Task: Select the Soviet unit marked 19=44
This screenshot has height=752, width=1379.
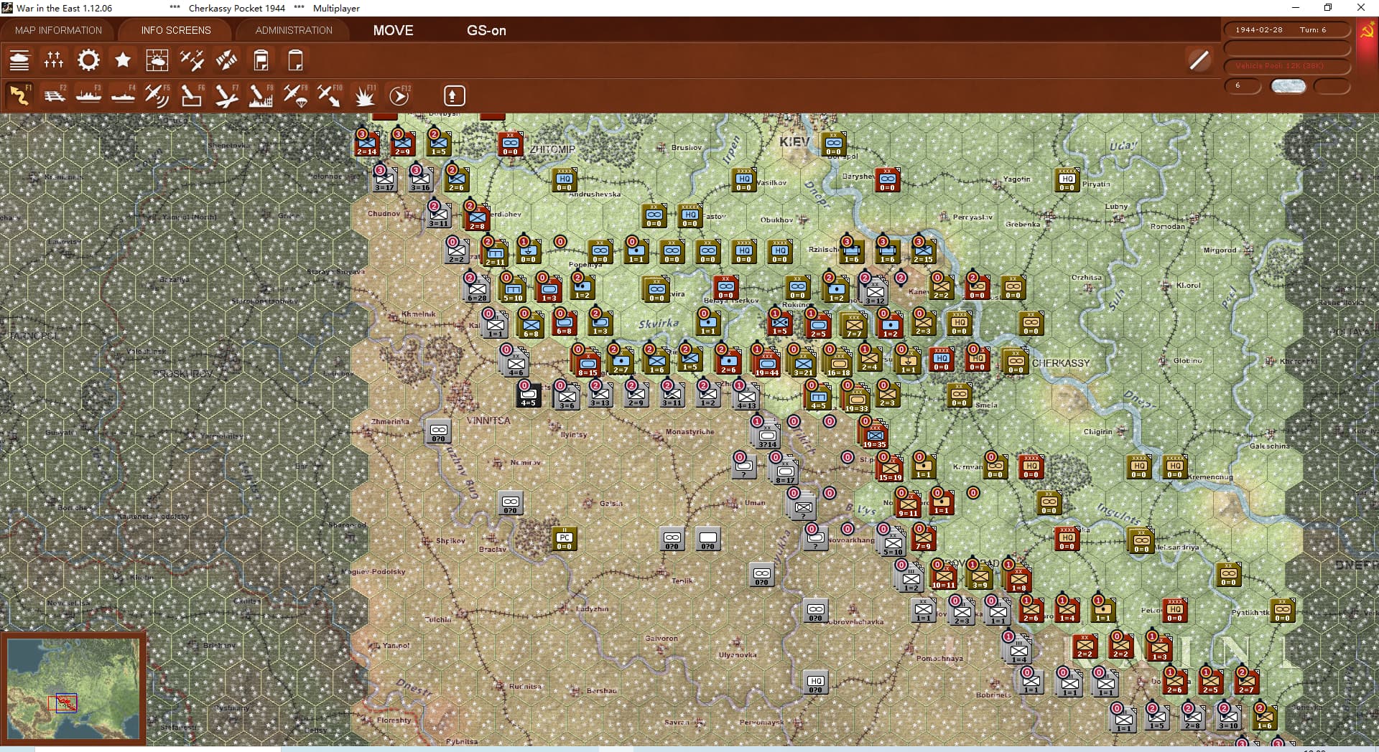Action: (x=766, y=362)
